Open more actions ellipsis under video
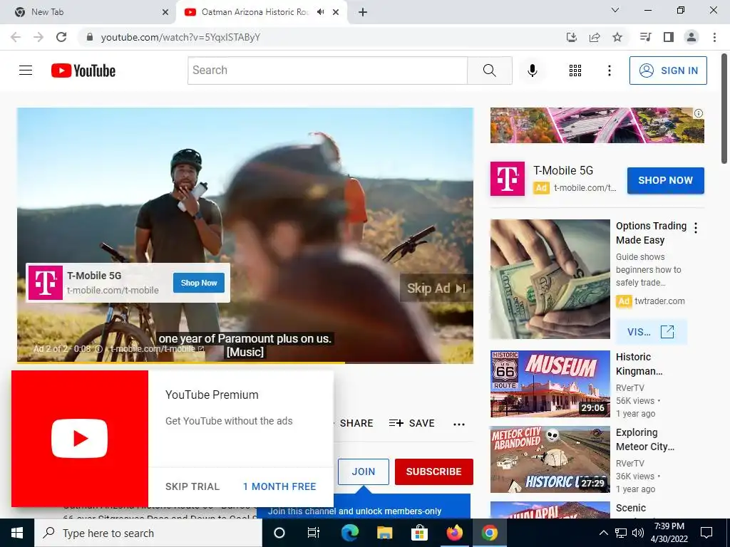The width and height of the screenshot is (730, 547). click(459, 424)
